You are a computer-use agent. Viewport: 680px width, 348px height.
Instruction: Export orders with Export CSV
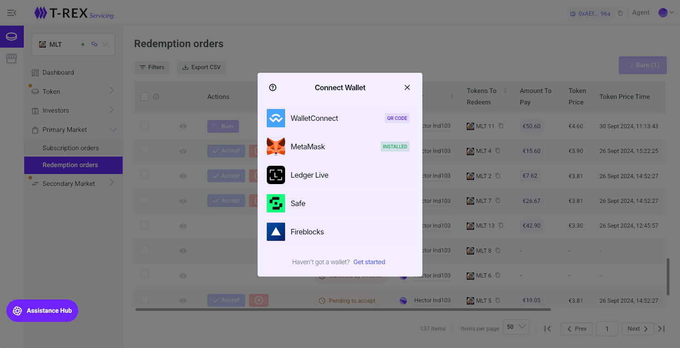pyautogui.click(x=201, y=67)
